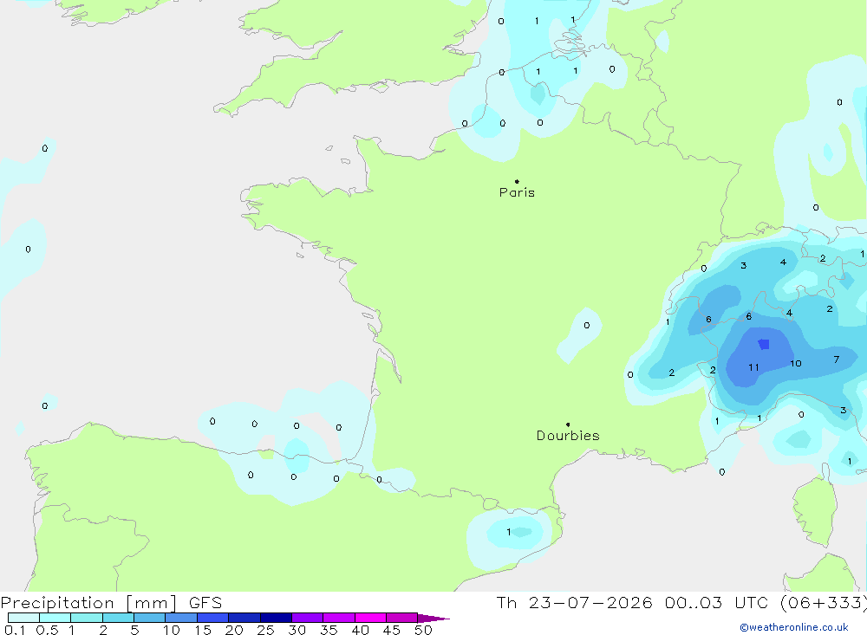Select the 0.5–1 mm legend swatch
867x635 pixels.
coord(55,618)
